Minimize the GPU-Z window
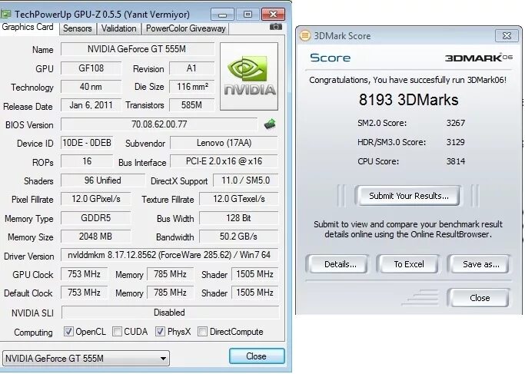This screenshot has width=525, height=374. click(x=222, y=15)
